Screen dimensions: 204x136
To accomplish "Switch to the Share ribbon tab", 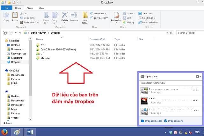I will (30, 8).
